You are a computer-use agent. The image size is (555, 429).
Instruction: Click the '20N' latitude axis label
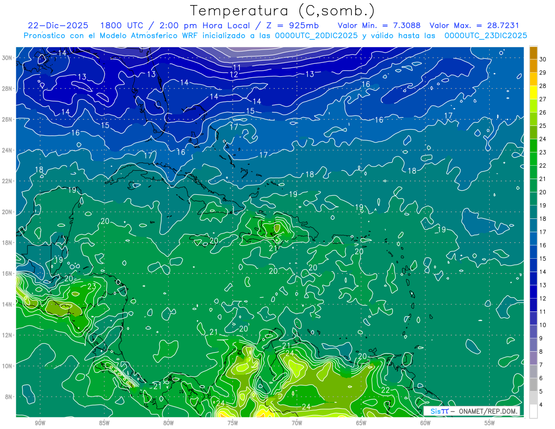(7, 211)
